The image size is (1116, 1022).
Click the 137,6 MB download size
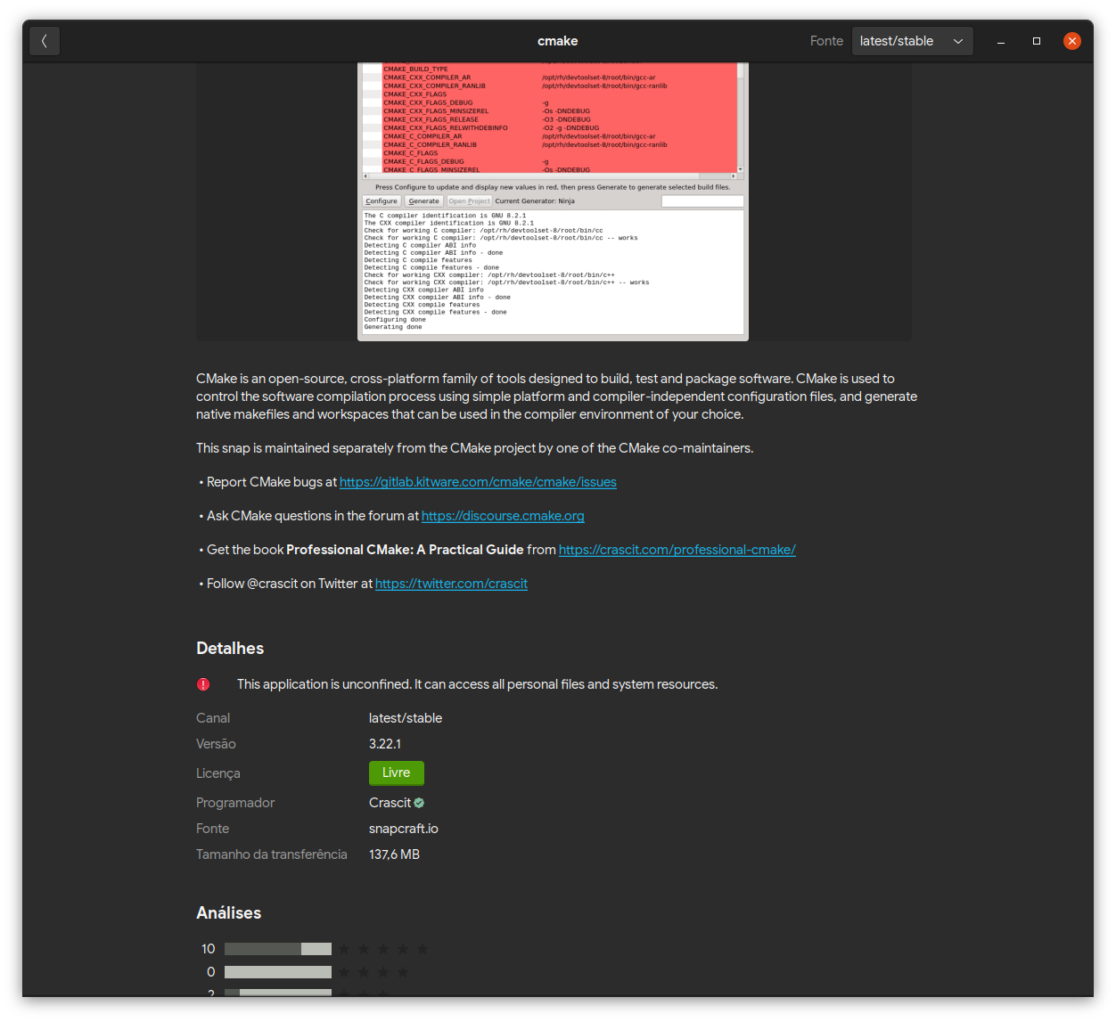[x=394, y=854]
